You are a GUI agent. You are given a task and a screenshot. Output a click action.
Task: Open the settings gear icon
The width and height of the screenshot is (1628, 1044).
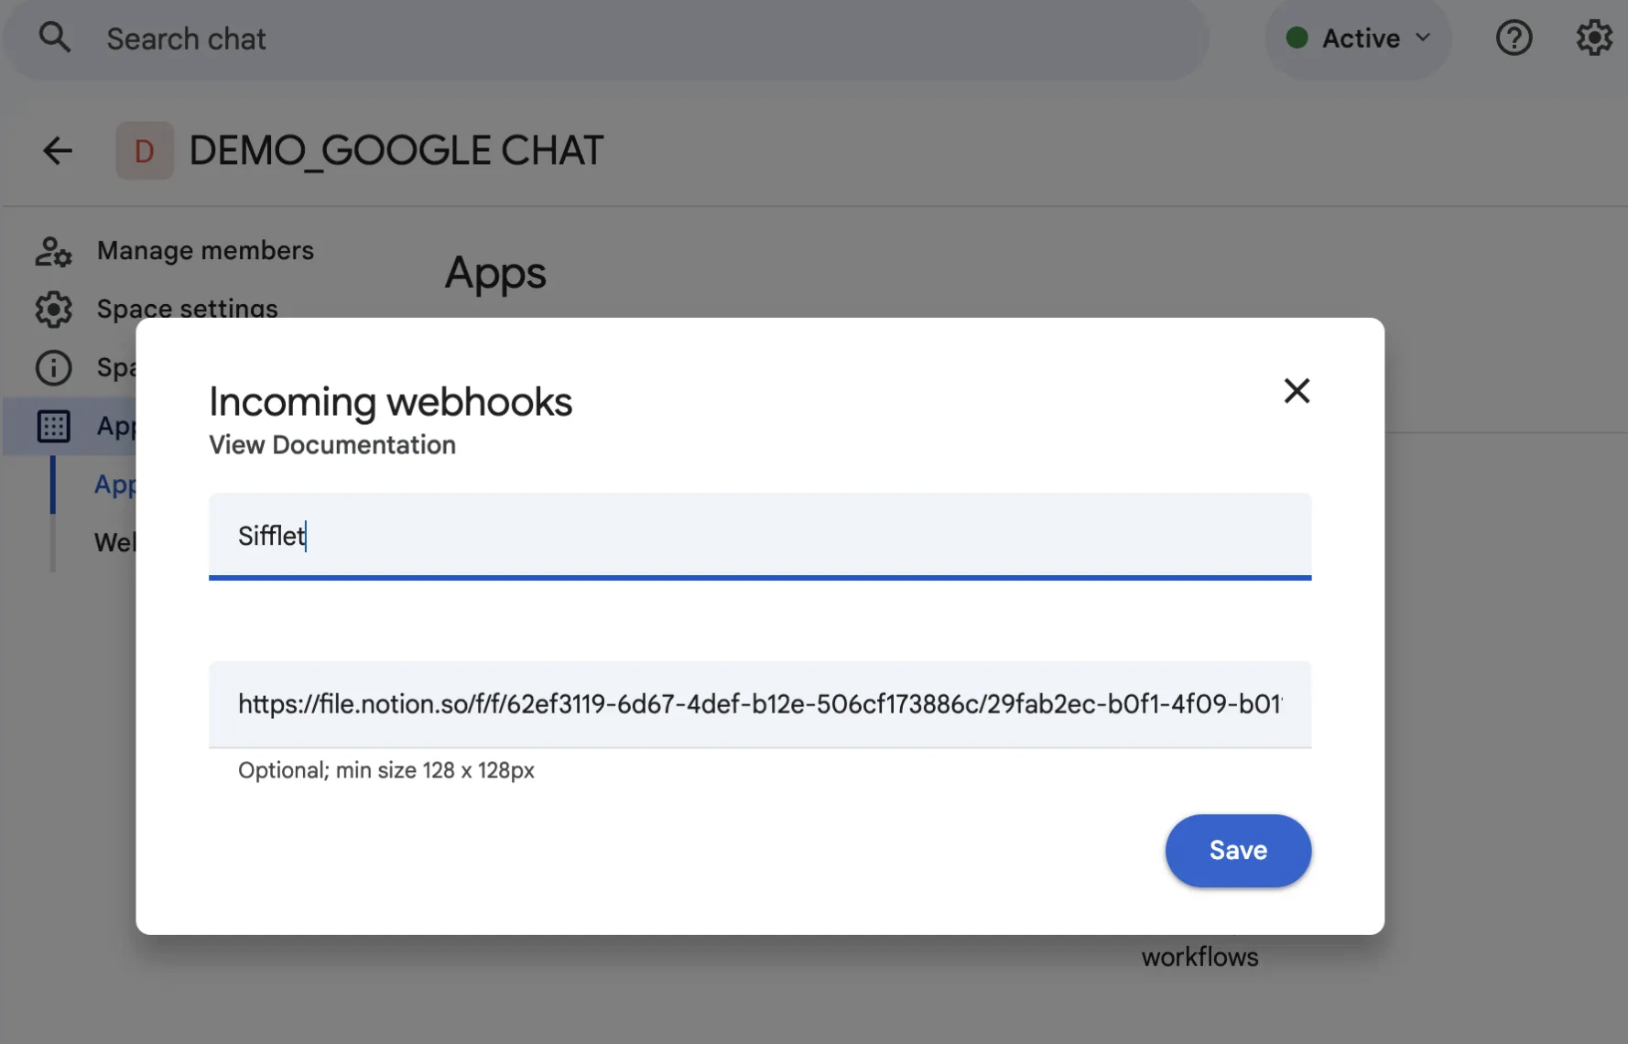1594,38
